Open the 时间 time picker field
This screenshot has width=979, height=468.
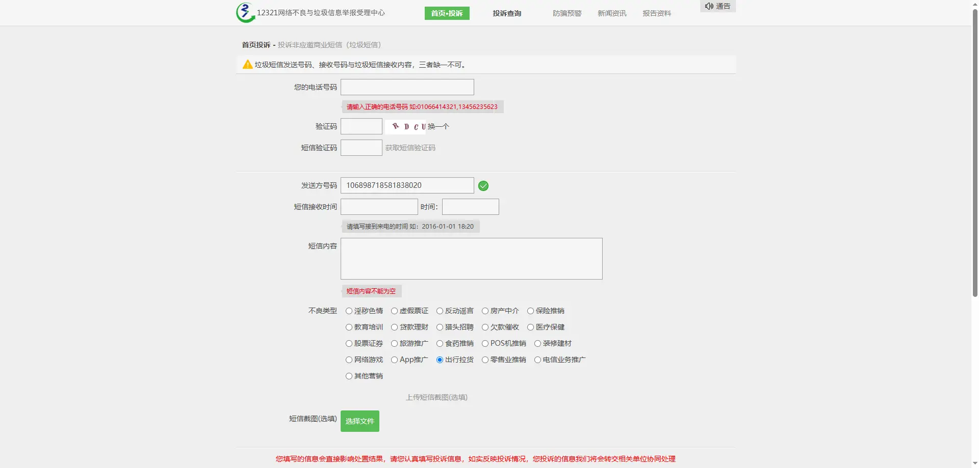point(470,207)
